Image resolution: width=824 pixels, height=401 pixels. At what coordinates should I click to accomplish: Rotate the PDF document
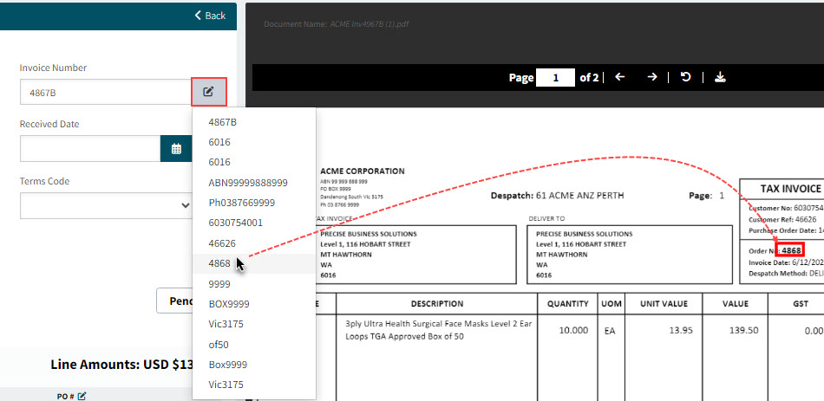(x=686, y=77)
